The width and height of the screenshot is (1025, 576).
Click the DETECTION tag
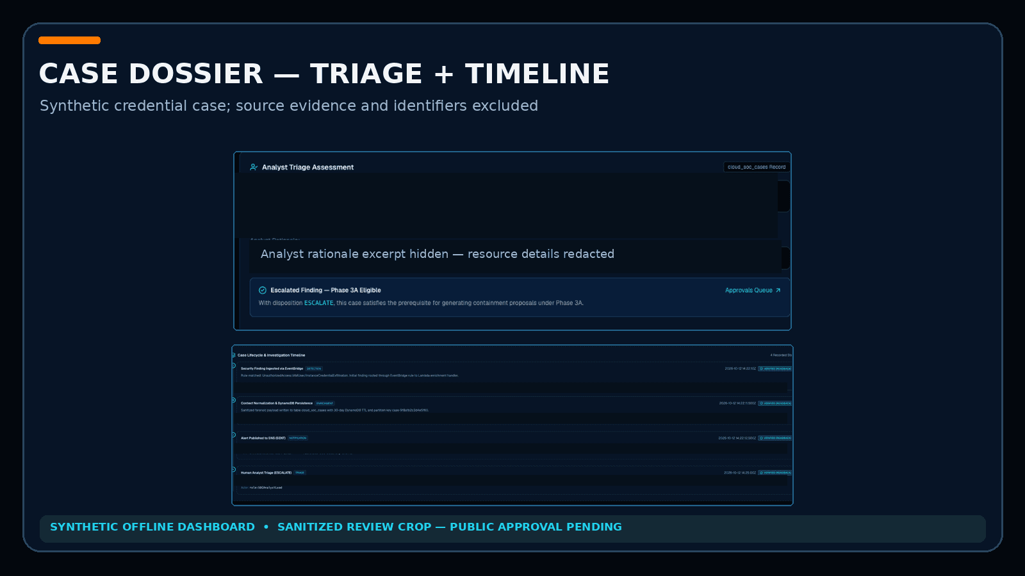pyautogui.click(x=314, y=369)
